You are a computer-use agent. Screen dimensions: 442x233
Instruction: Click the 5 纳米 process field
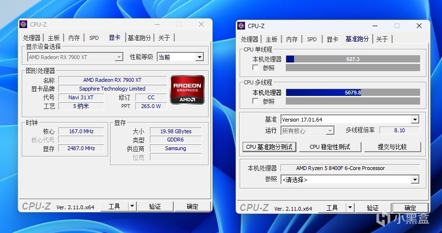point(81,106)
